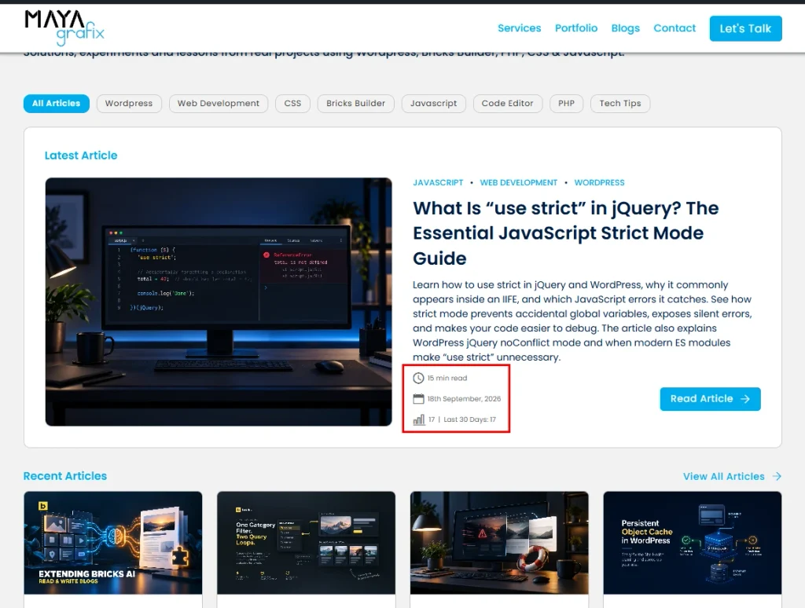Filter articles by Javascript

pyautogui.click(x=433, y=103)
